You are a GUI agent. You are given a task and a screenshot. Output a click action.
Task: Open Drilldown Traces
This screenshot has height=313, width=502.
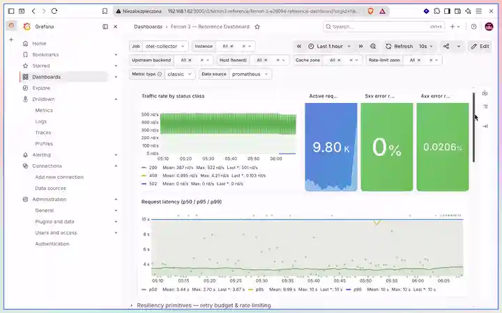[43, 133]
